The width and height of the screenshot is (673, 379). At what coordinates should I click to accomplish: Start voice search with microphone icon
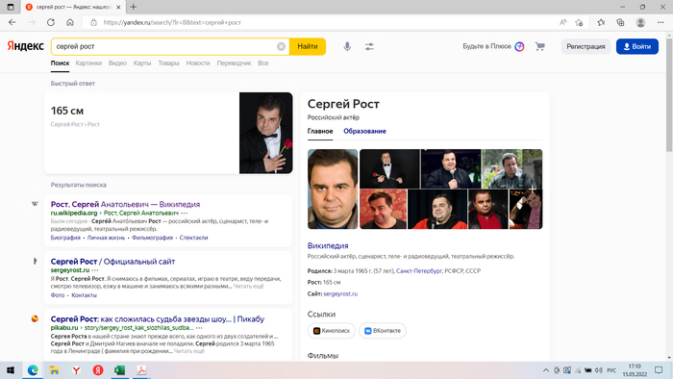pyautogui.click(x=347, y=46)
